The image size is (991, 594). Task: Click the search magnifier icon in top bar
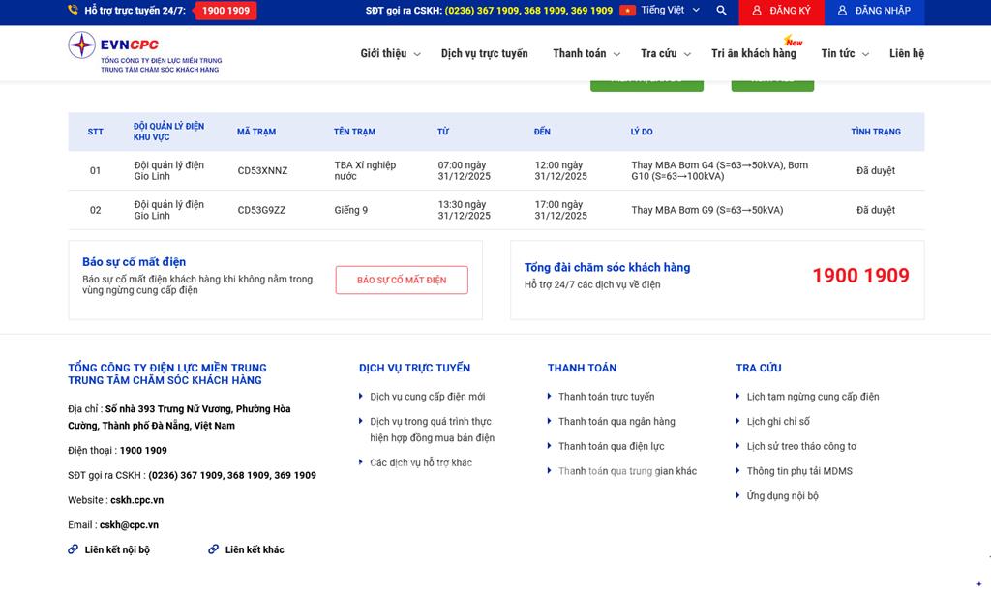pos(721,11)
